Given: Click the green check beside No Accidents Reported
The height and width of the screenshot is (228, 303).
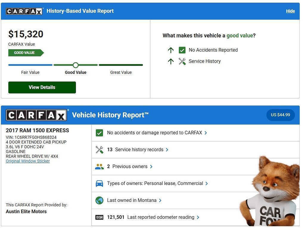Looking at the screenshot, I should (182, 50).
